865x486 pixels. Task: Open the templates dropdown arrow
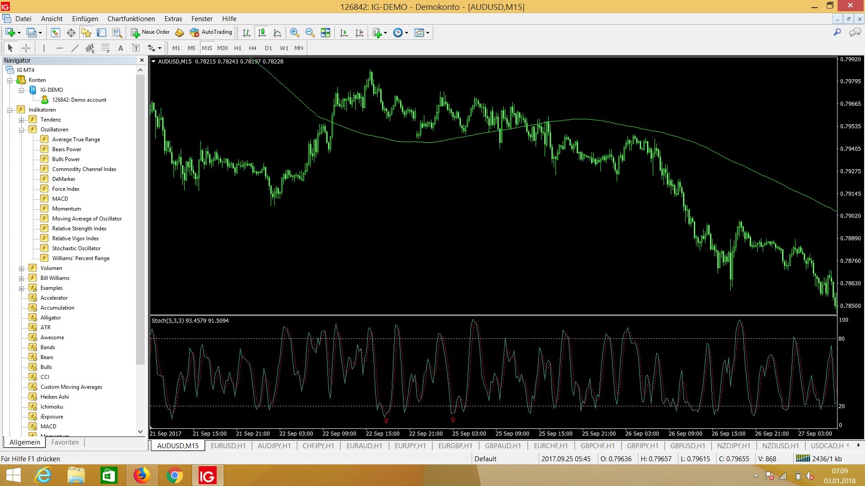pyautogui.click(x=428, y=32)
